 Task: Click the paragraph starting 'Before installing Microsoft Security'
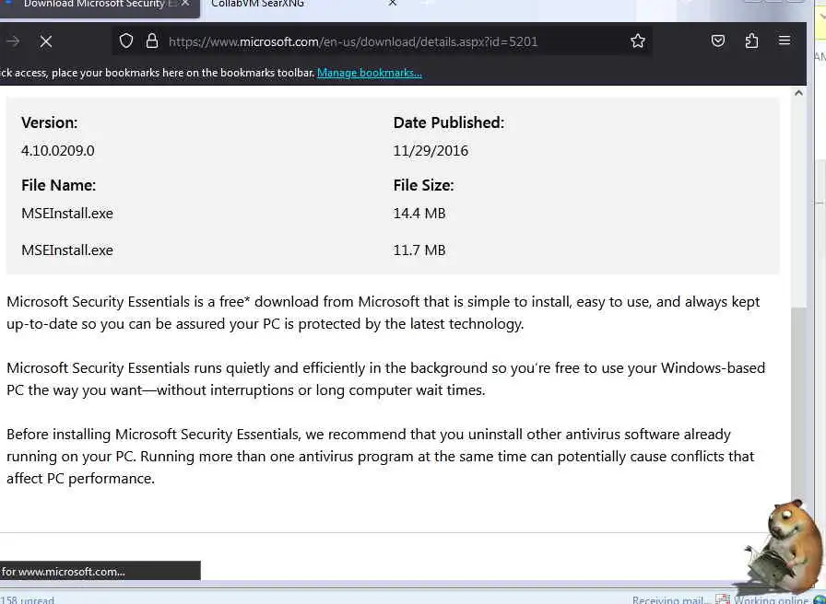381,456
